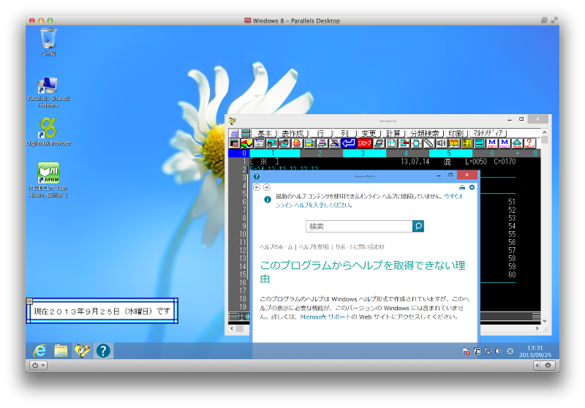Image resolution: width=585 pixels, height=408 pixels.
Task: Click the ヘルプのホーム link
Action: pos(276,247)
